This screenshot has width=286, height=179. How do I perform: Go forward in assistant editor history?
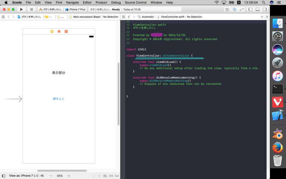pyautogui.click(x=134, y=17)
